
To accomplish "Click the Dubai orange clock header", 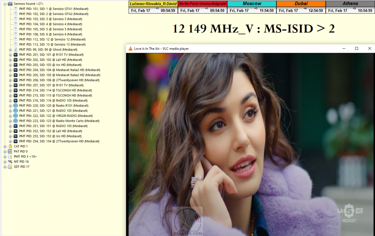I will point(301,3).
